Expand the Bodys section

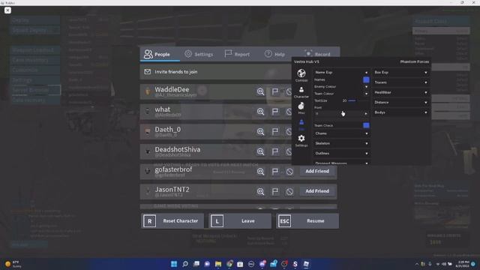coord(400,112)
